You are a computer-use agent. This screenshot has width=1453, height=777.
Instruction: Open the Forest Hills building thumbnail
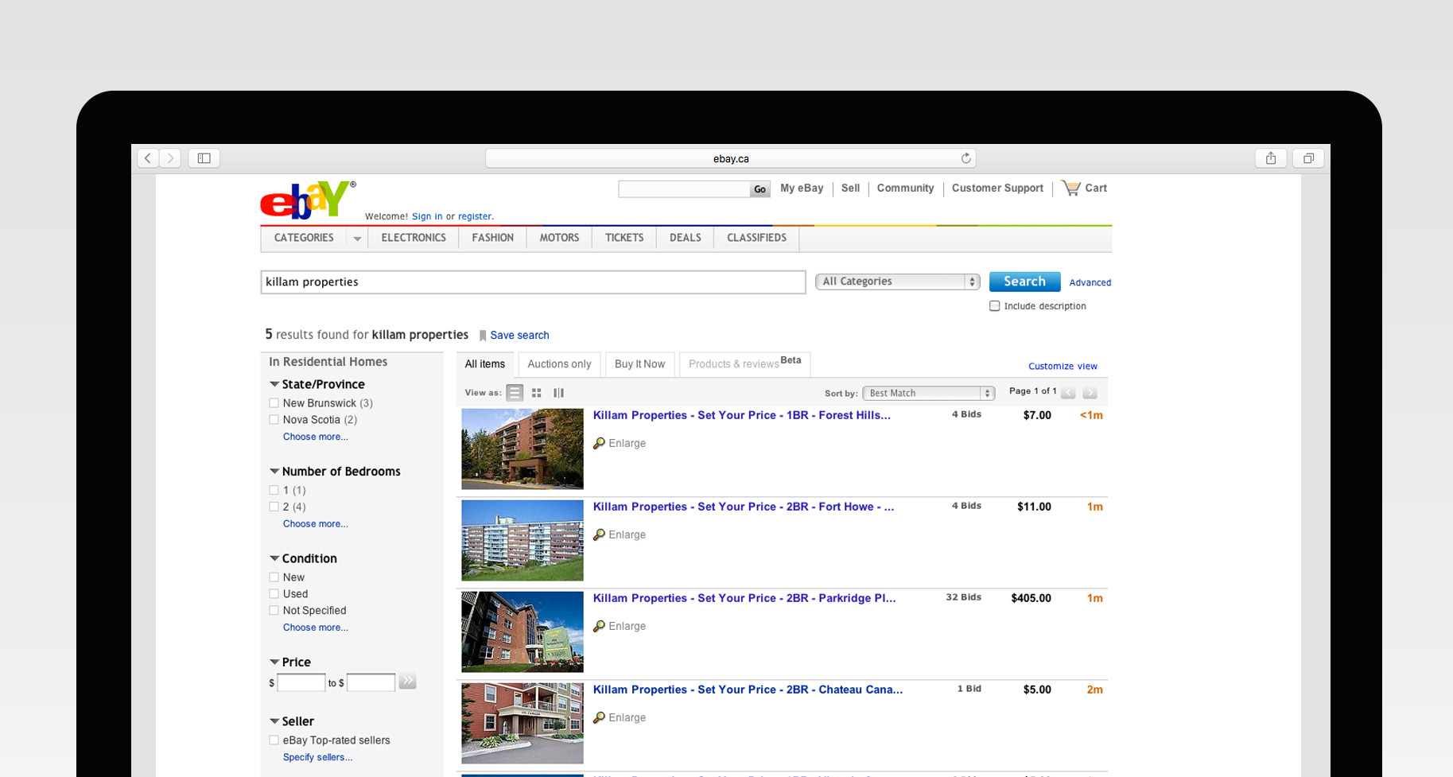(x=523, y=449)
